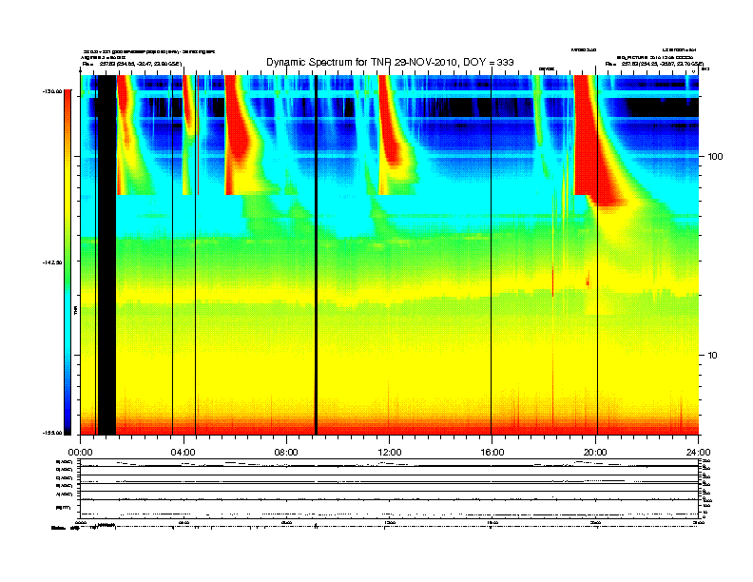
Task: Click the vertical rainbow color scale bar
Action: (x=68, y=262)
